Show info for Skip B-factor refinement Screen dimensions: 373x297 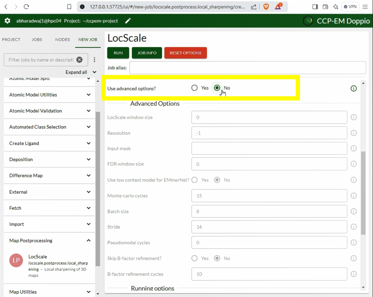pyautogui.click(x=354, y=258)
